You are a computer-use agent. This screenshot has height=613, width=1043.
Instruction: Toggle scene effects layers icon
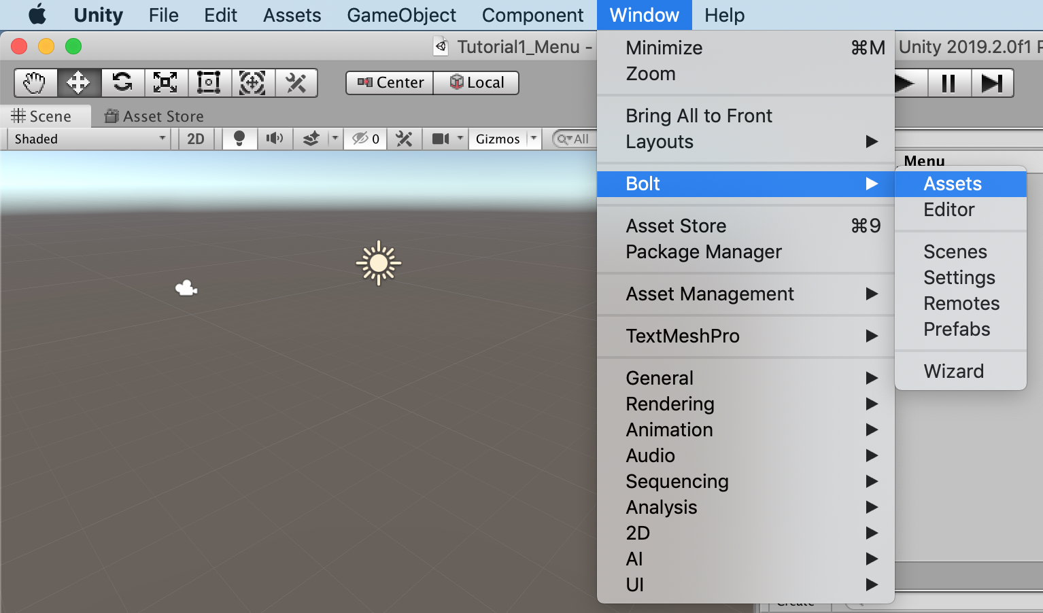click(x=311, y=139)
